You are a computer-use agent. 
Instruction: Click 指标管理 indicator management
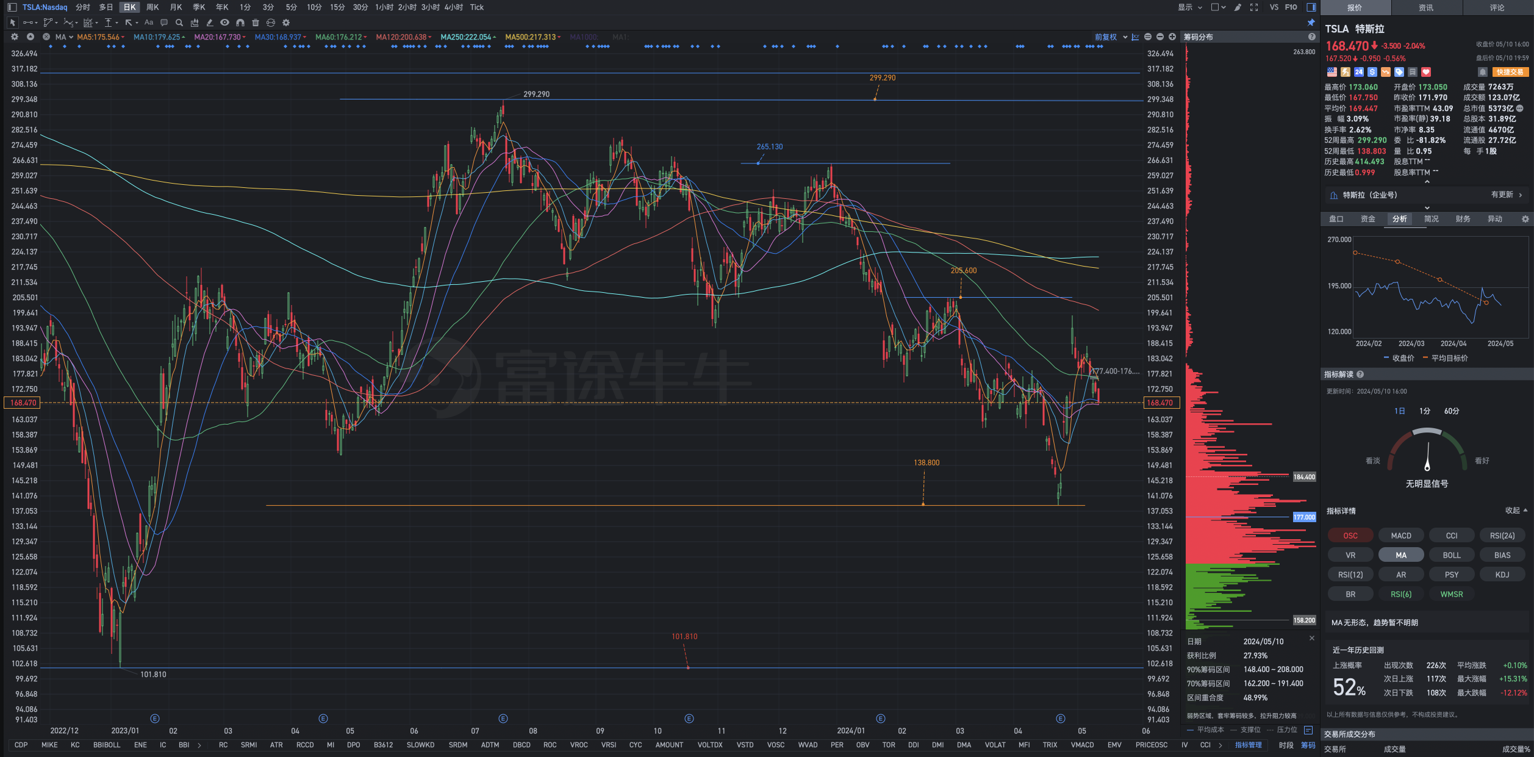click(1249, 745)
